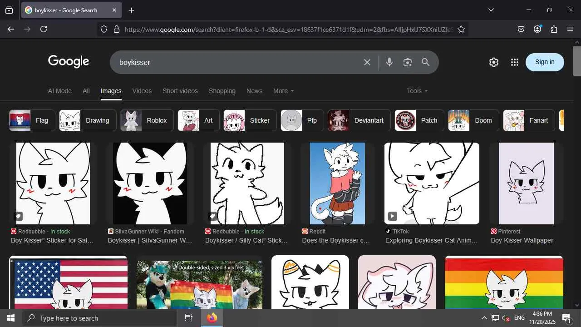
Task: List all tabs dropdown arrow
Action: pyautogui.click(x=491, y=10)
